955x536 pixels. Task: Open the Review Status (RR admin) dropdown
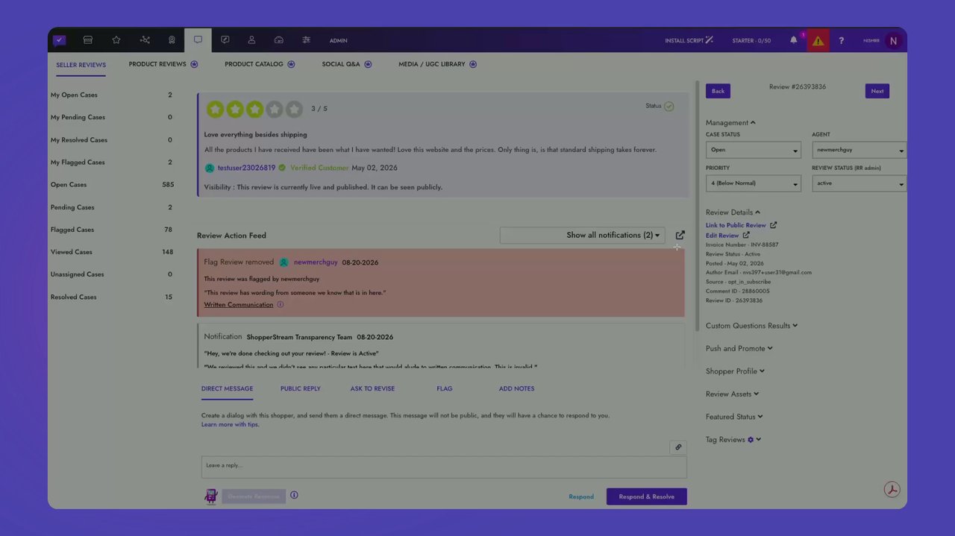pos(859,183)
